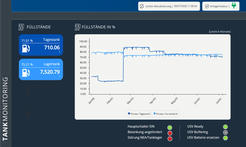The width and height of the screenshot is (246, 147).
Task: Click the FÜLLSTÄNDE IN % heading text
Action: click(98, 27)
